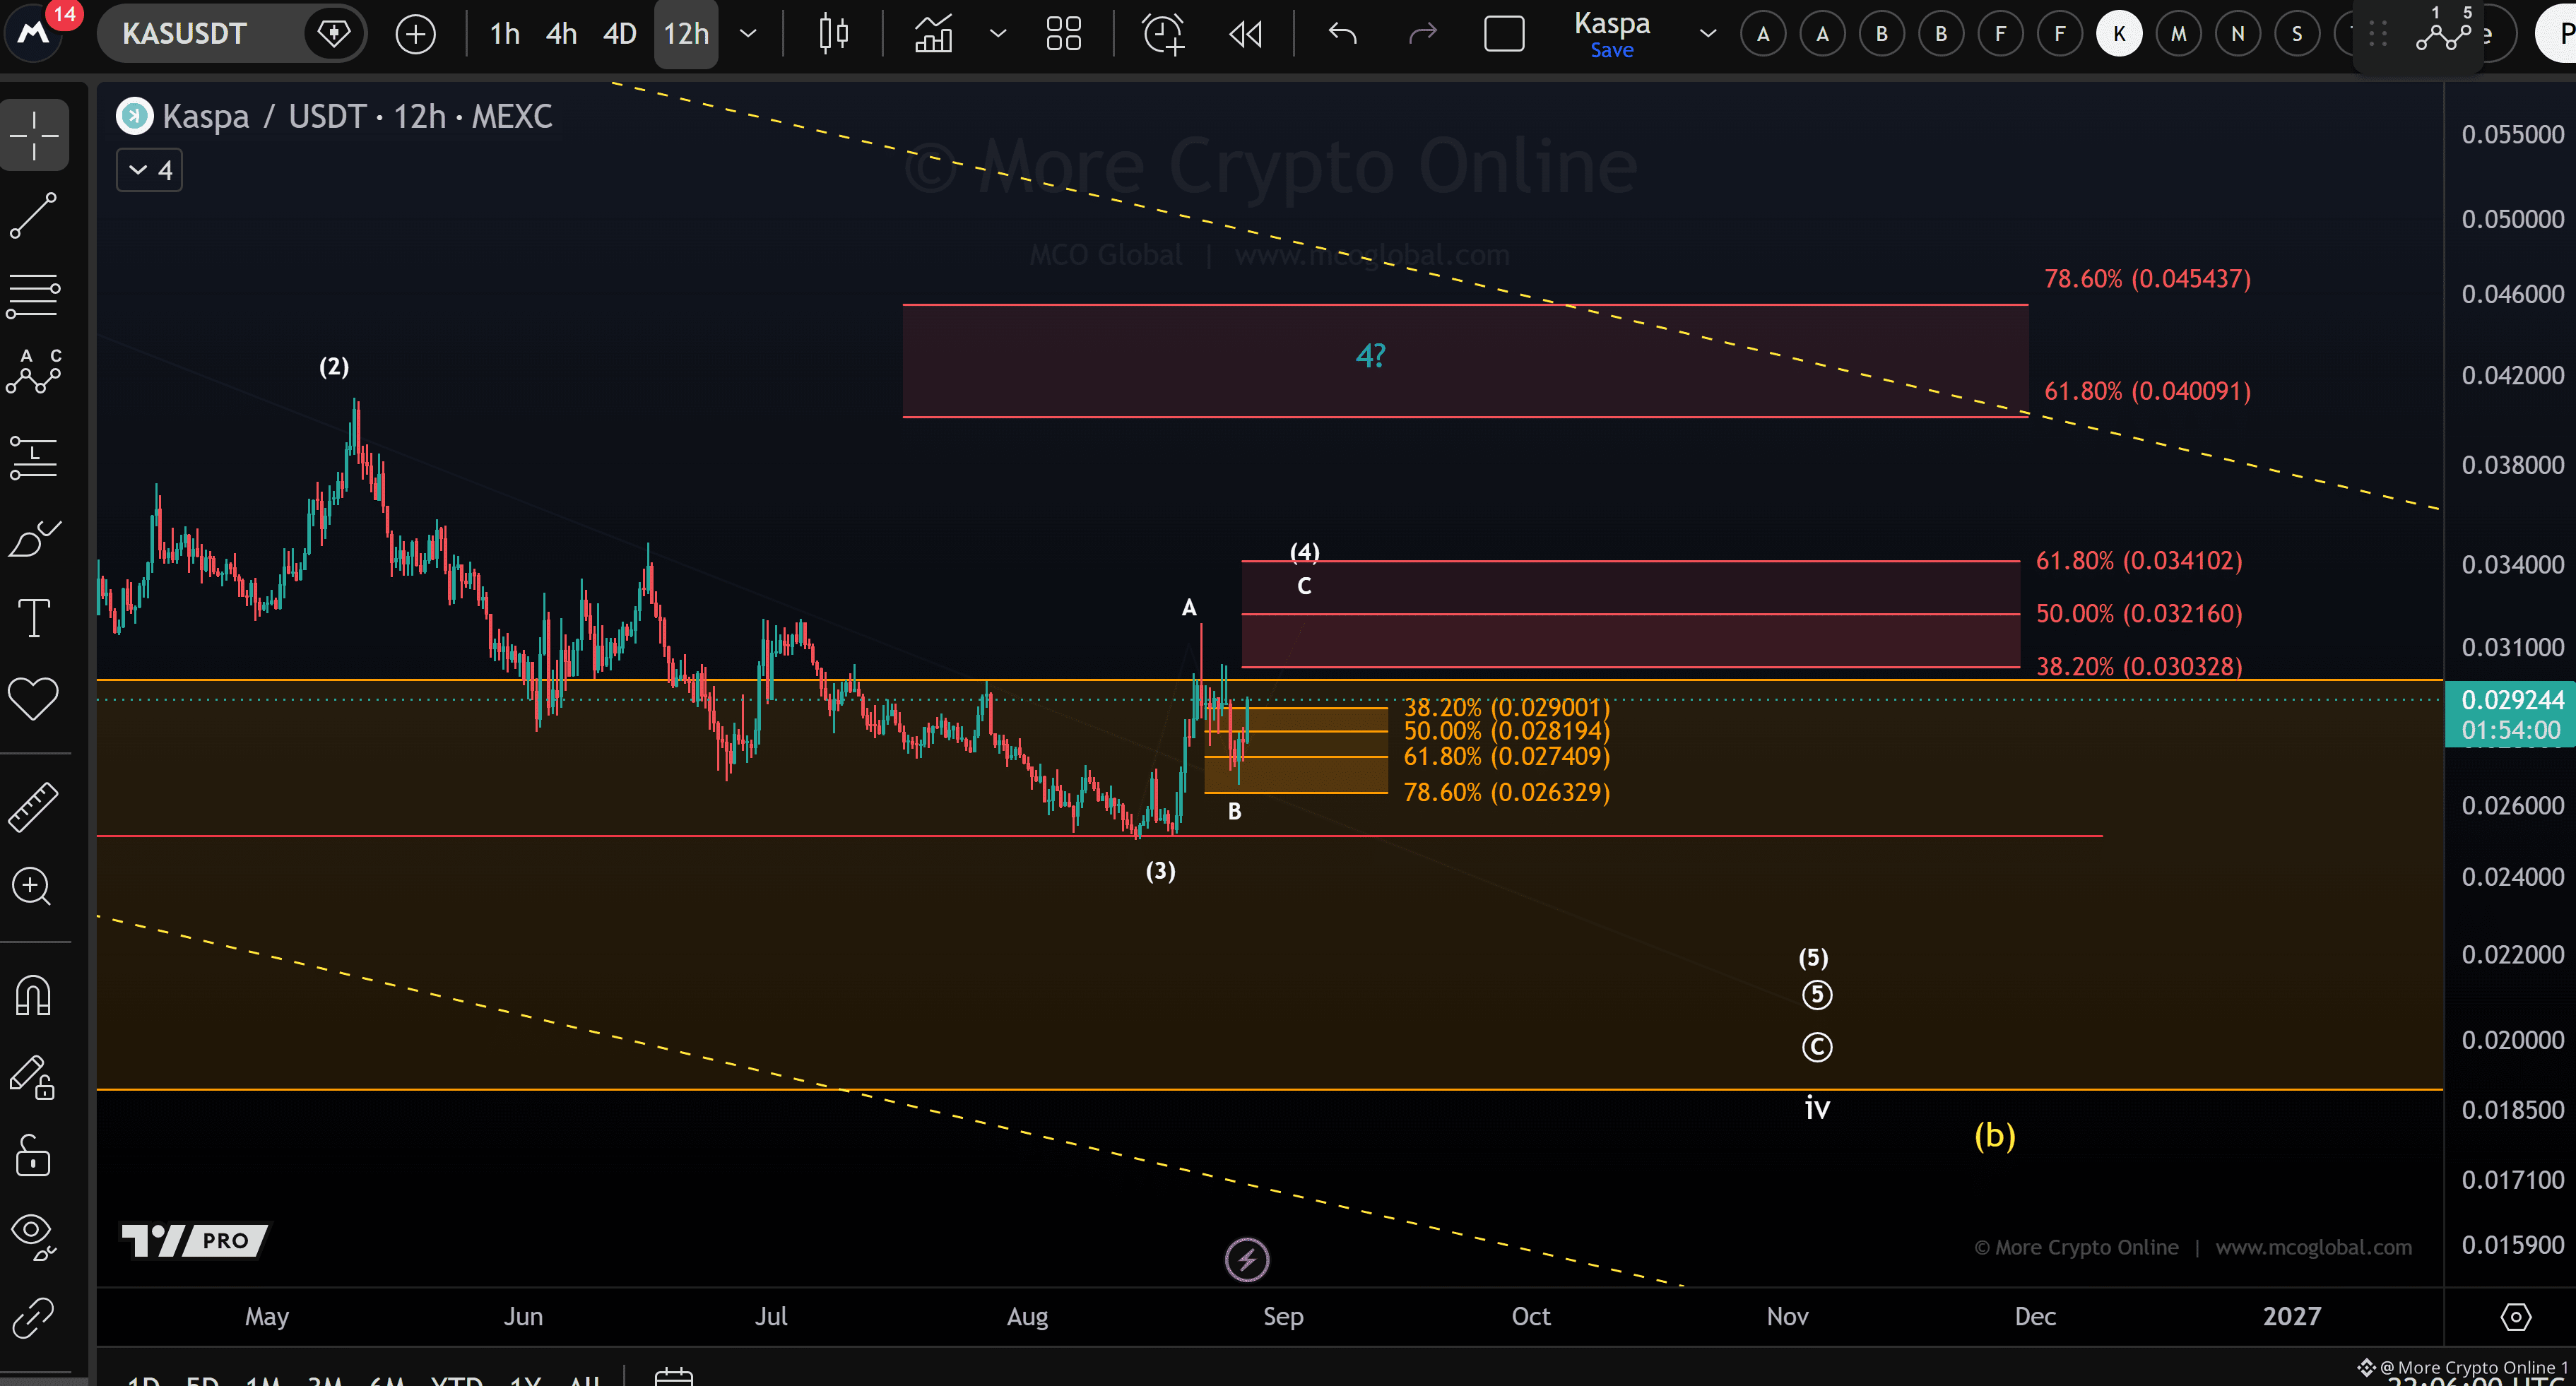
Task: Open the indicators and metrics dialog
Action: (933, 34)
